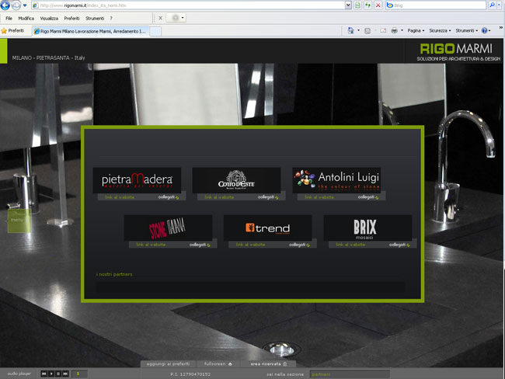
Task: Click the pietraMadera partner logo
Action: click(x=137, y=180)
